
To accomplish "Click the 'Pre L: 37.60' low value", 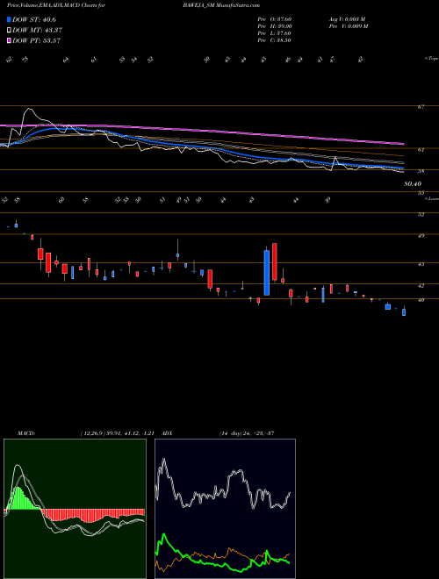I will (x=275, y=33).
